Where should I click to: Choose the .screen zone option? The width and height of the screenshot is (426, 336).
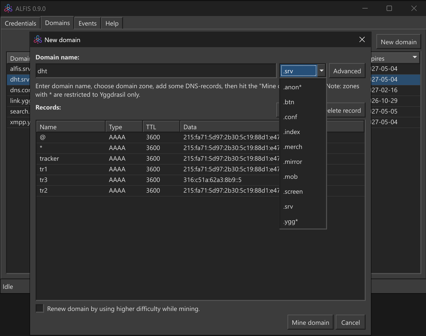pos(303,191)
